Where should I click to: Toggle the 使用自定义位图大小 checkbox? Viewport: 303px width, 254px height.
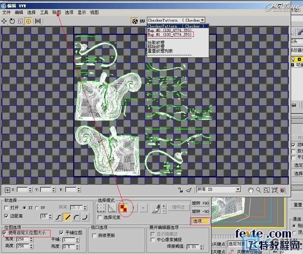click(x=5, y=233)
